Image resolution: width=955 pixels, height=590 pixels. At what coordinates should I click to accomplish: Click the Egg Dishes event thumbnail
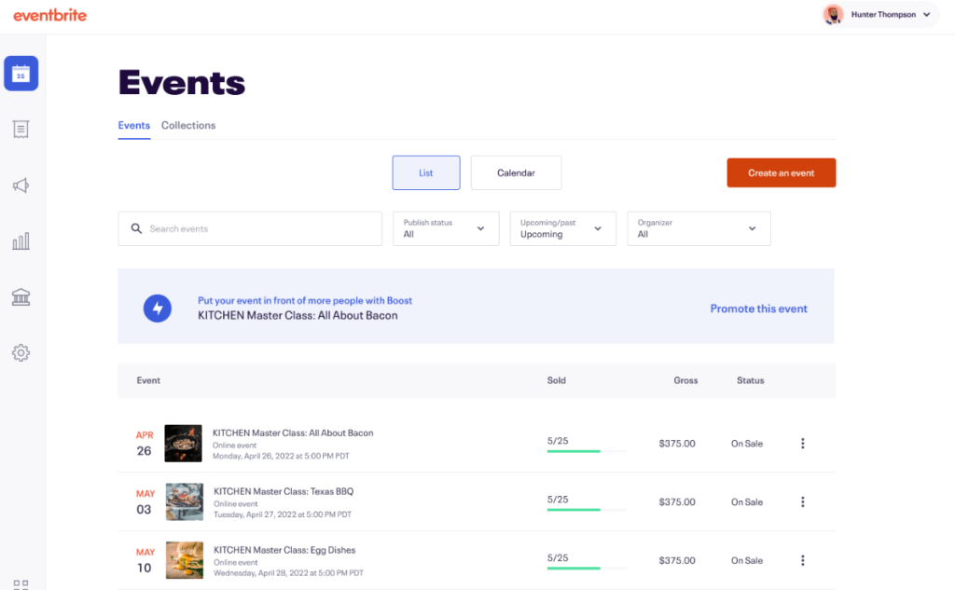click(x=185, y=560)
